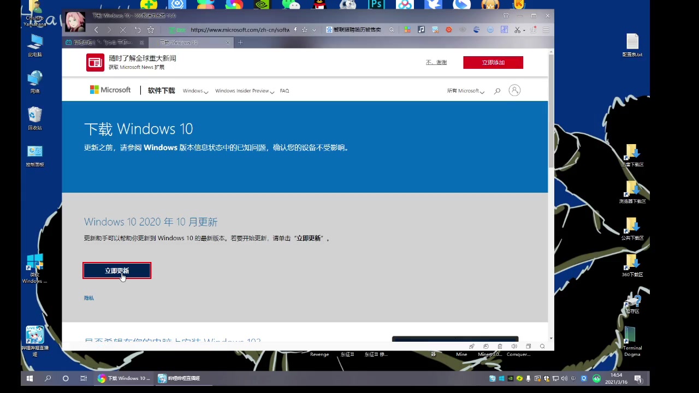The height and width of the screenshot is (393, 699).
Task: Open the 隐私 privacy link
Action: (89, 298)
